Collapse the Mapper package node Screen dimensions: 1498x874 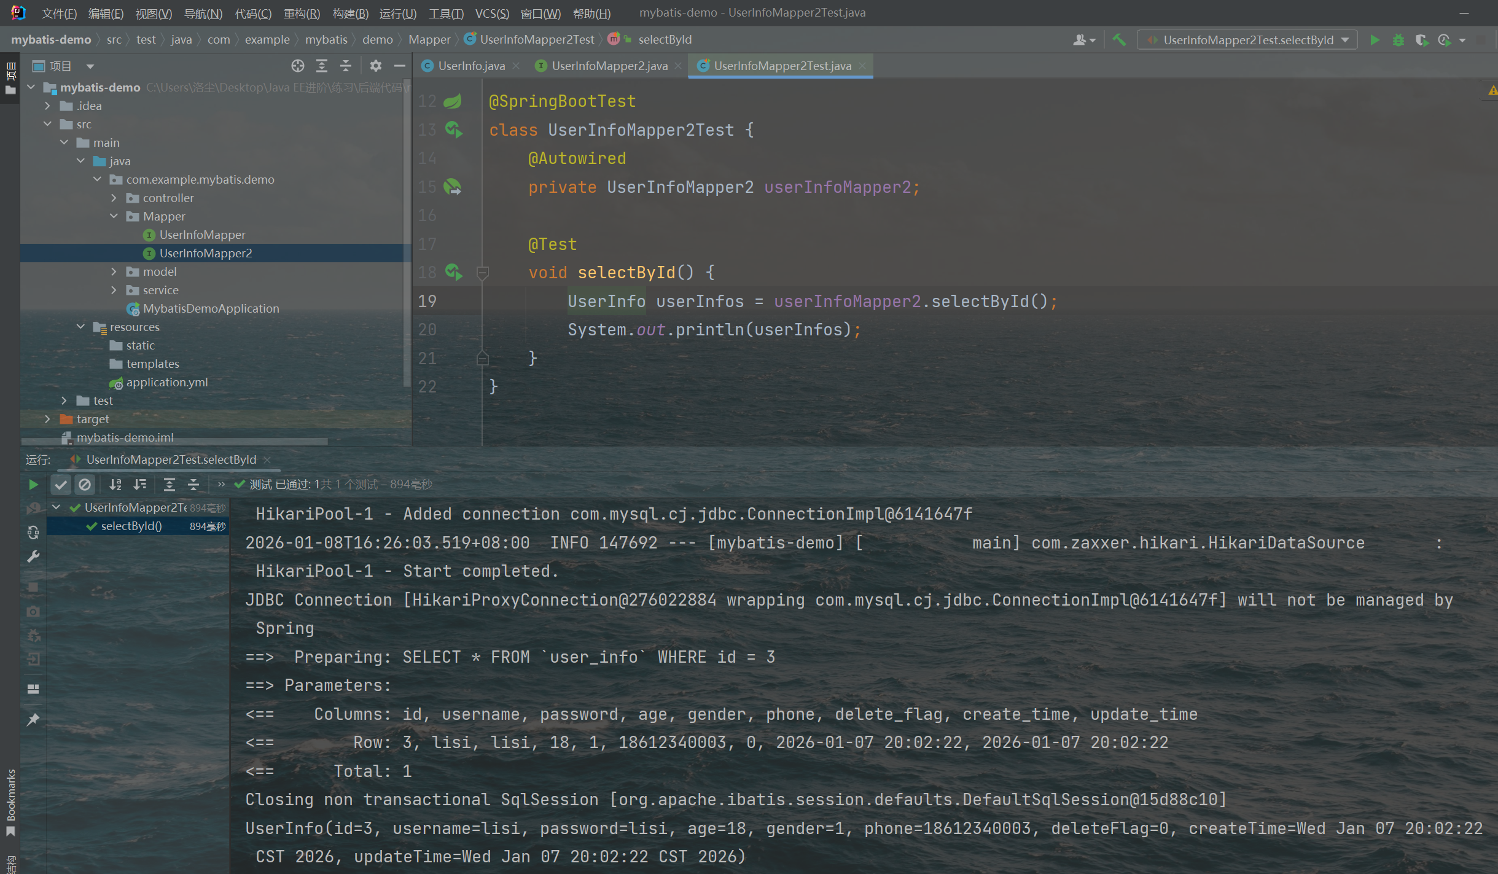(x=114, y=216)
